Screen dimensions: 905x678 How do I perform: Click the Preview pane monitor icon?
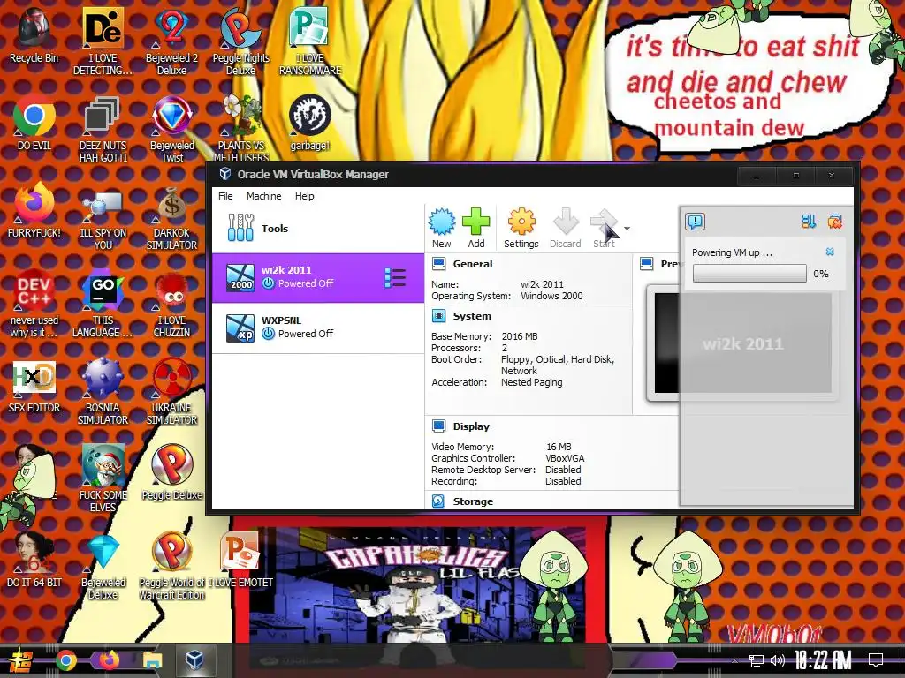click(646, 264)
